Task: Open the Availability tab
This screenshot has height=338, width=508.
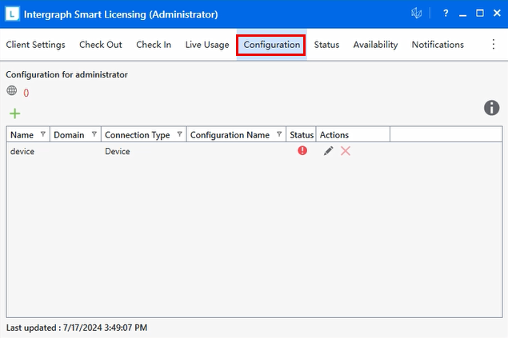Action: (x=375, y=45)
